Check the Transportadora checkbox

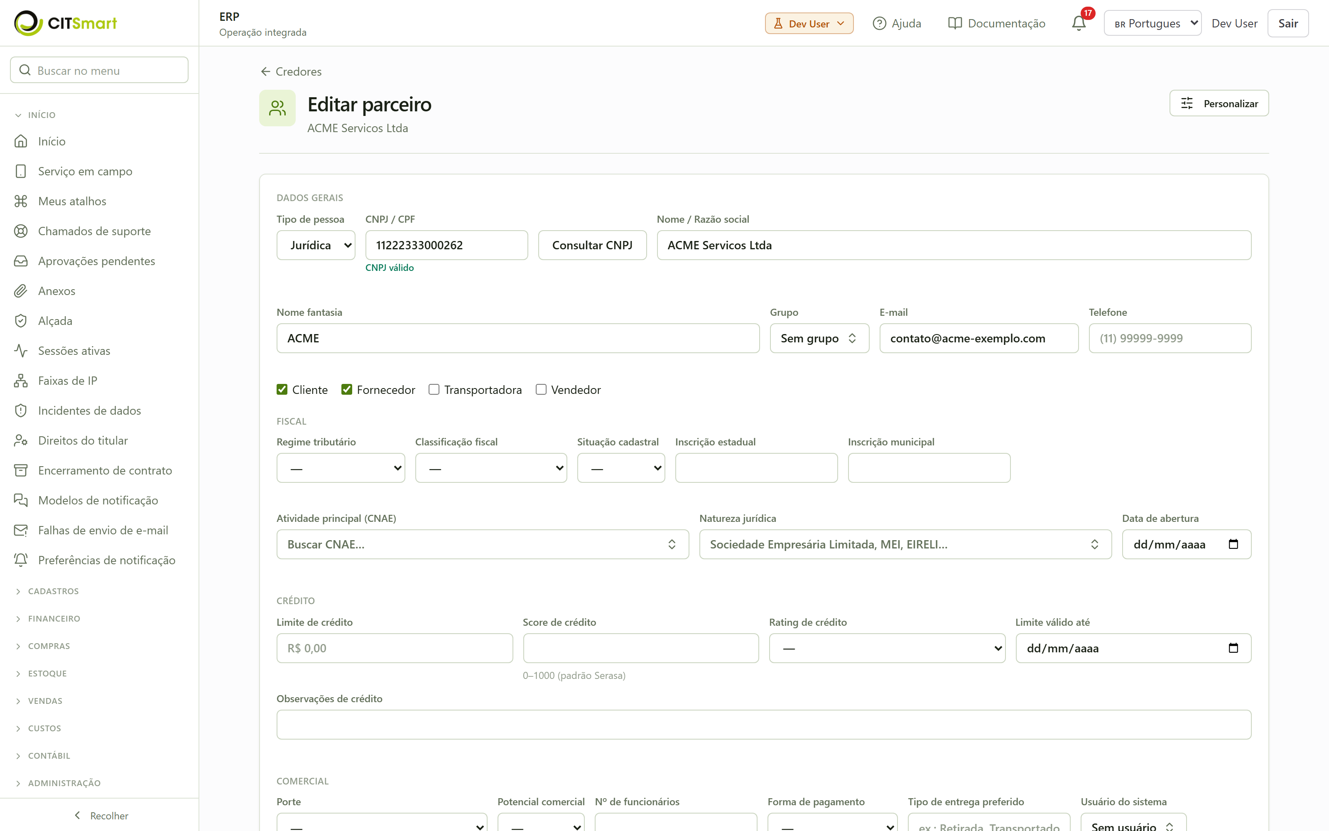[434, 390]
